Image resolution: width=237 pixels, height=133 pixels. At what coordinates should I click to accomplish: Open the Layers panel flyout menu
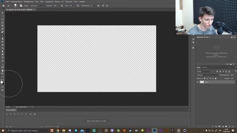point(236,67)
